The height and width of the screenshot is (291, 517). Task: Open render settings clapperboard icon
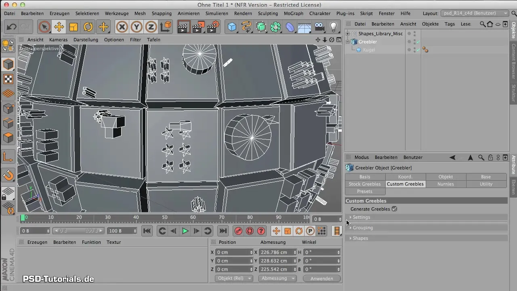[213, 27]
